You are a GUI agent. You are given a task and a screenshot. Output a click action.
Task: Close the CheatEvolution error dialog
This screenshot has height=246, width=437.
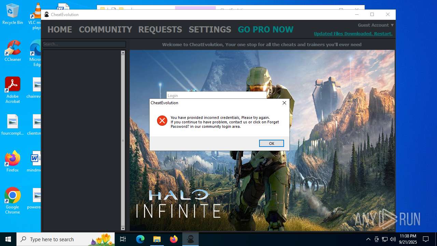pyautogui.click(x=284, y=103)
